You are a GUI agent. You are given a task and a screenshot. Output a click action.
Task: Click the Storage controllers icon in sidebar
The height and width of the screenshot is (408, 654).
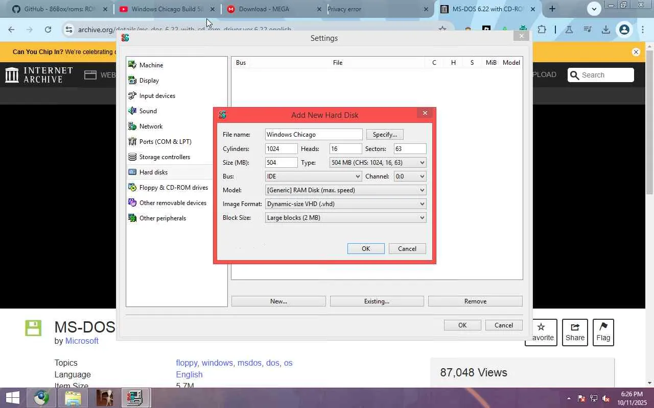[x=132, y=157]
